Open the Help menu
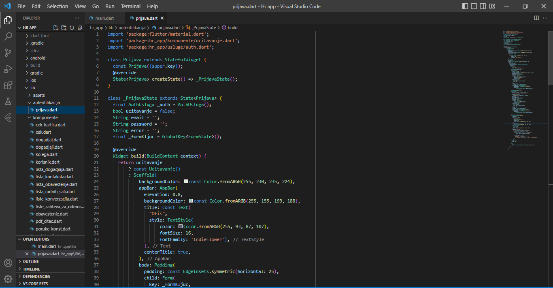The image size is (553, 288). [x=152, y=6]
